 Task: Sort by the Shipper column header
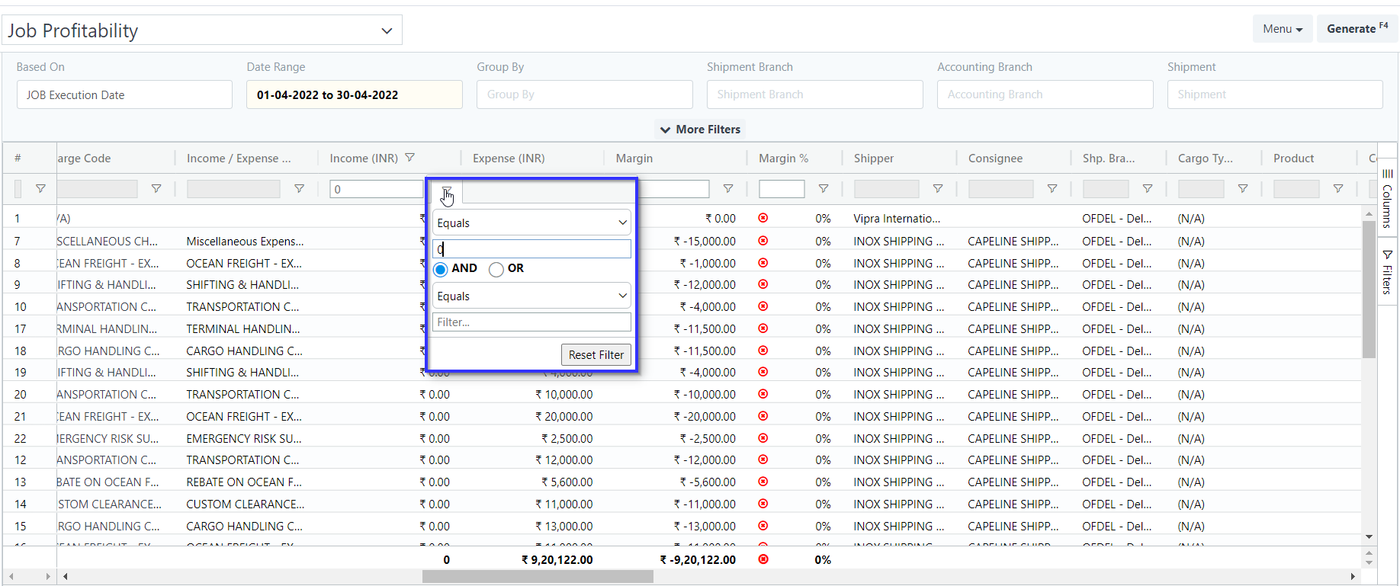click(874, 159)
